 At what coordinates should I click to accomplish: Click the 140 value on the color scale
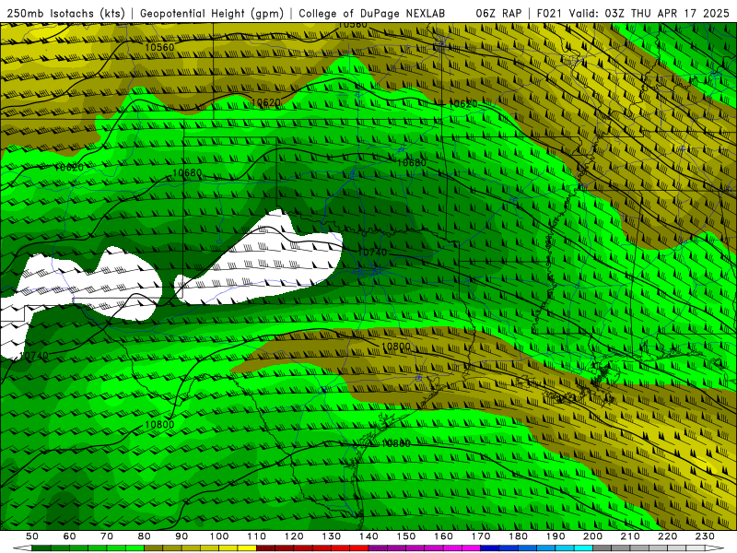pyautogui.click(x=368, y=536)
